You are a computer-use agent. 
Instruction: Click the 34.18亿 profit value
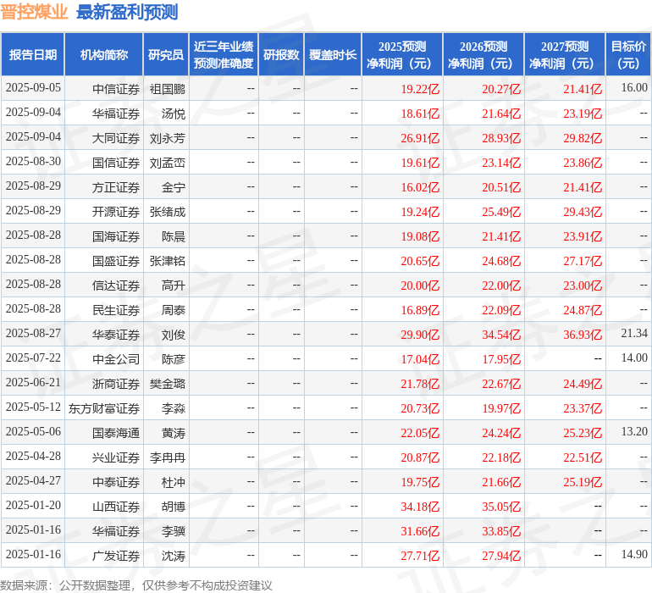coord(420,507)
